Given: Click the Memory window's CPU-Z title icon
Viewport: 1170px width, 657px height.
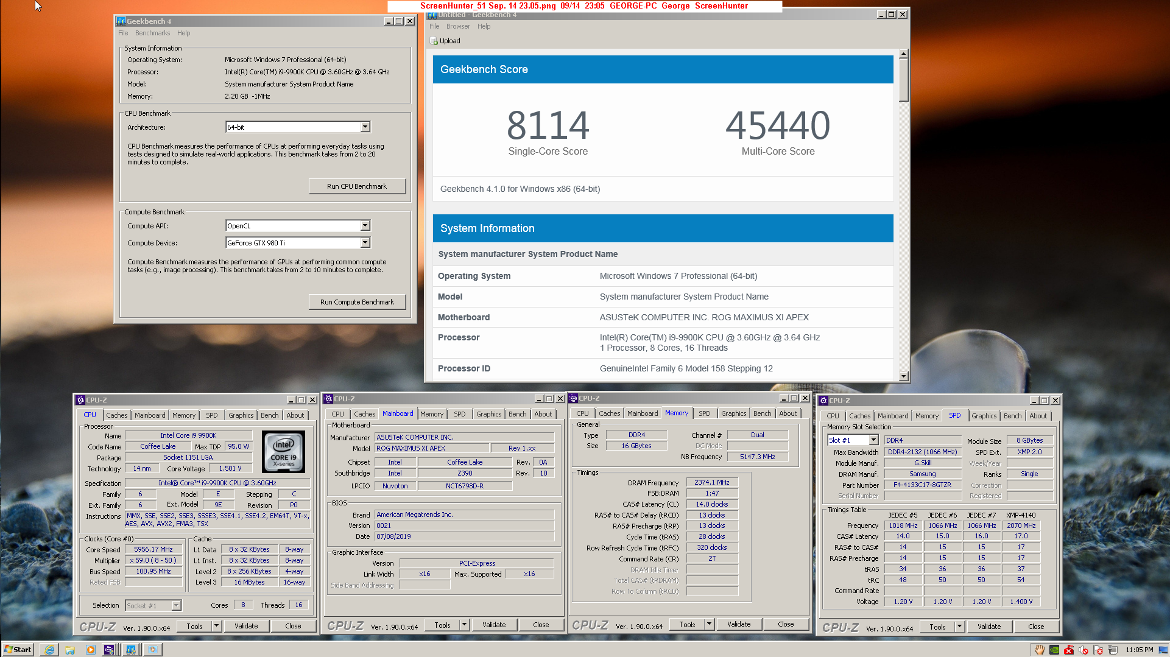Looking at the screenshot, I should point(573,398).
